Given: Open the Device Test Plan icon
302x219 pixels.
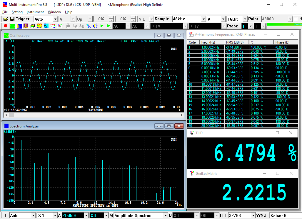Looking at the screenshot, I should [x=53, y=26].
